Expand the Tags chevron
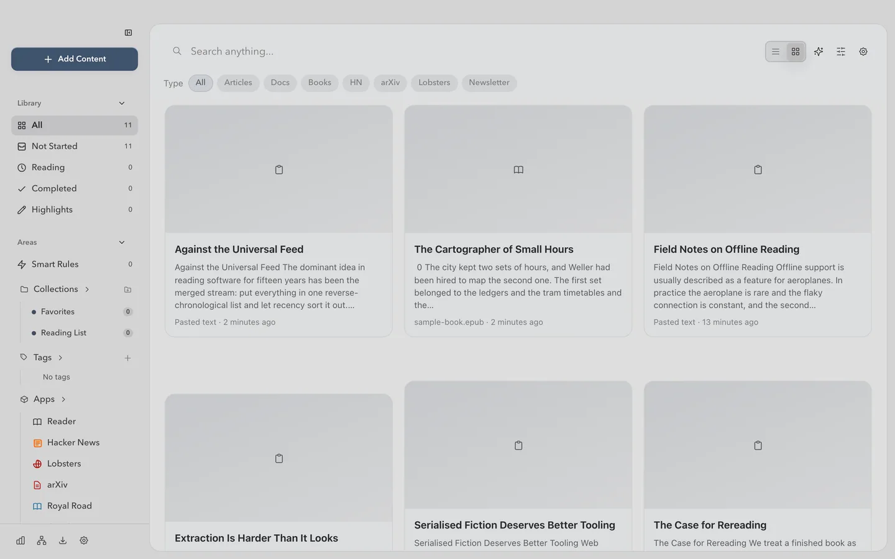 point(60,358)
